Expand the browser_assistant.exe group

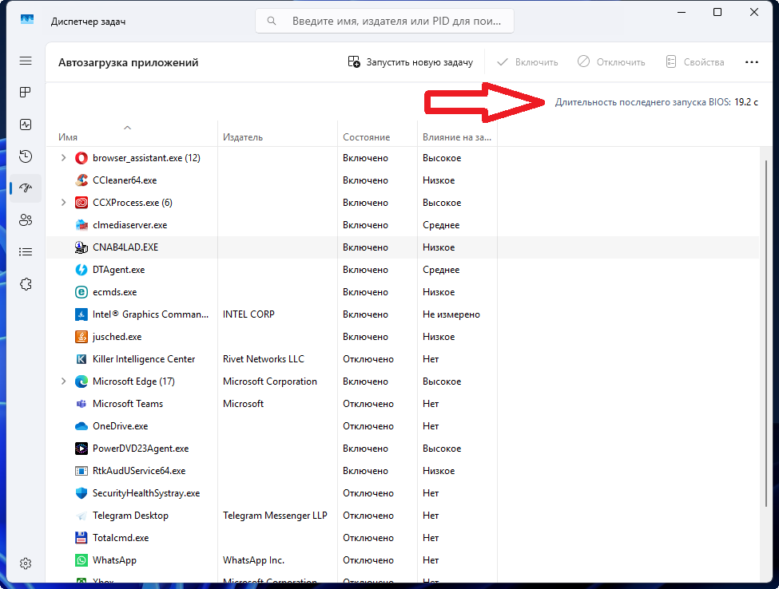[x=64, y=158]
